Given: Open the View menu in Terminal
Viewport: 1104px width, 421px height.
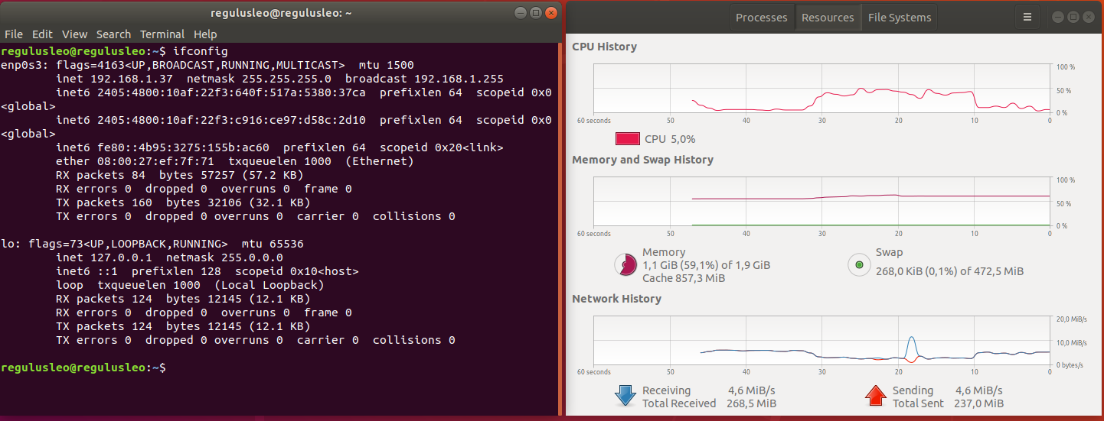Looking at the screenshot, I should (x=75, y=34).
